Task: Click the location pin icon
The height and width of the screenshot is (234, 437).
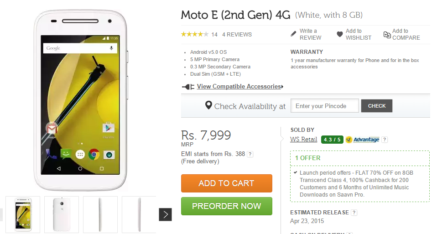Action: [208, 106]
